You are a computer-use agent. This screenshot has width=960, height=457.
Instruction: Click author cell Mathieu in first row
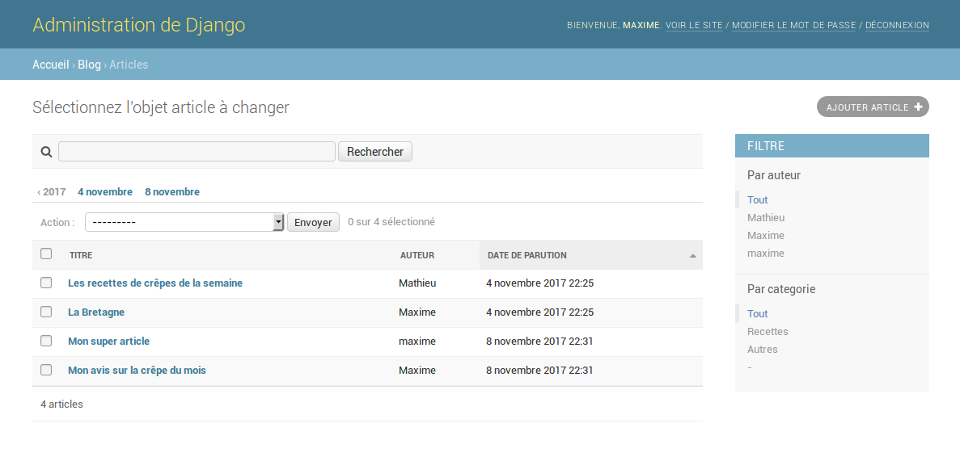pos(417,283)
